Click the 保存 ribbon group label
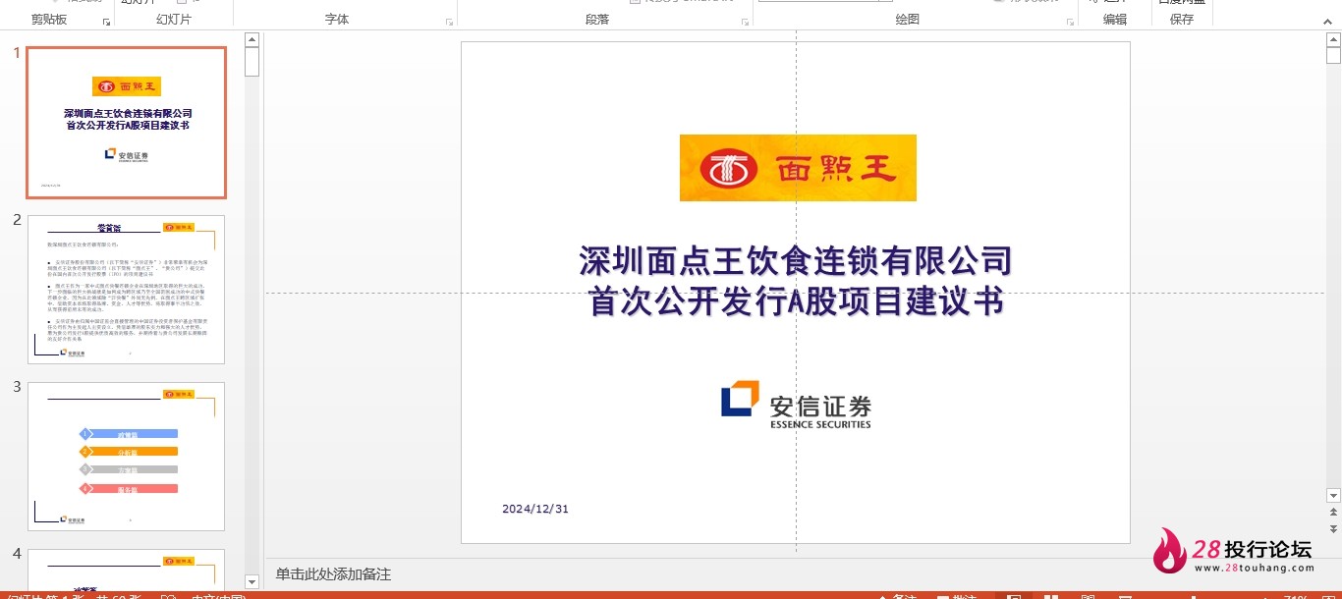This screenshot has width=1342, height=599. point(1182,20)
